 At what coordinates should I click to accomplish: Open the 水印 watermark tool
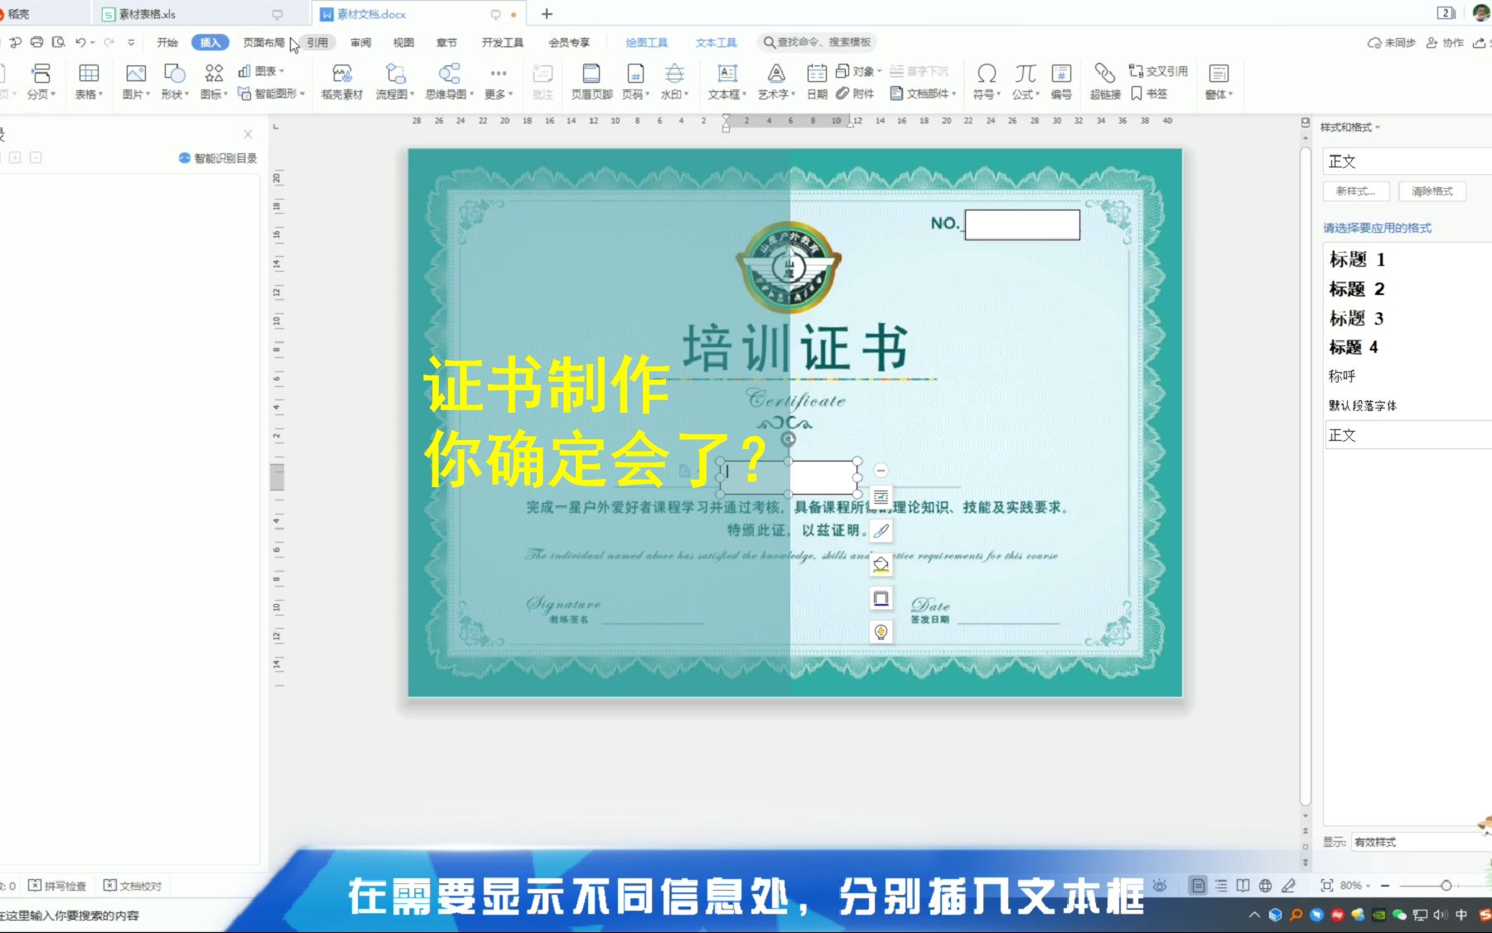[x=674, y=81]
